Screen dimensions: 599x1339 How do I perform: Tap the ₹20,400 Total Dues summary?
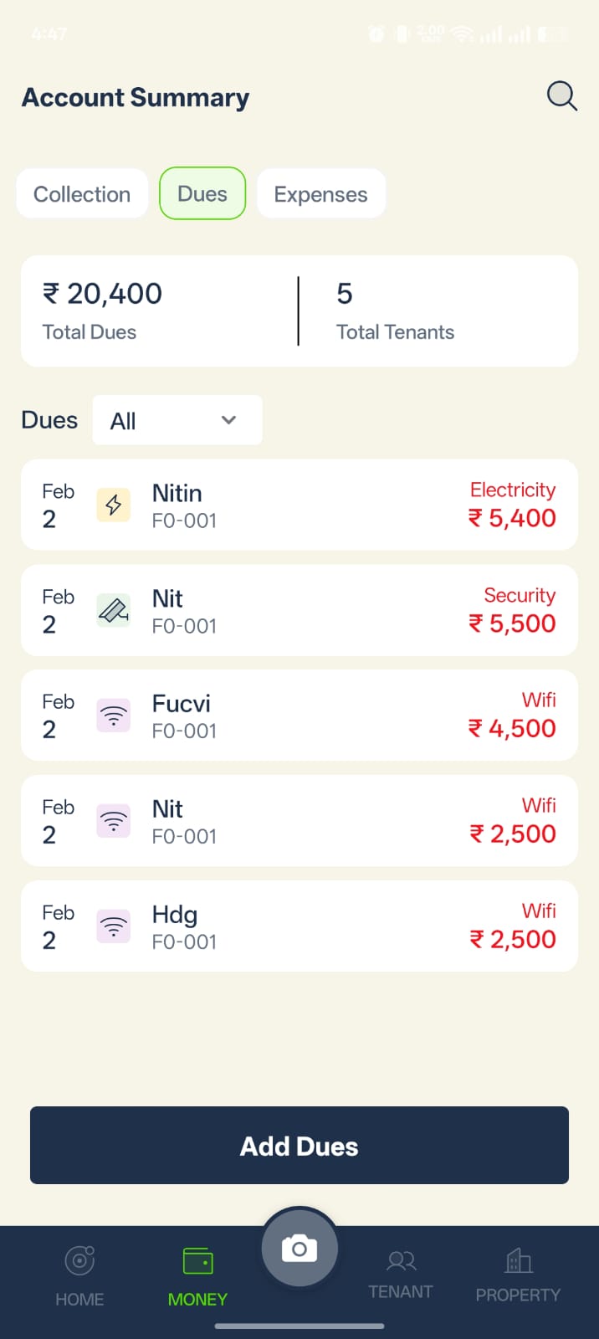102,310
